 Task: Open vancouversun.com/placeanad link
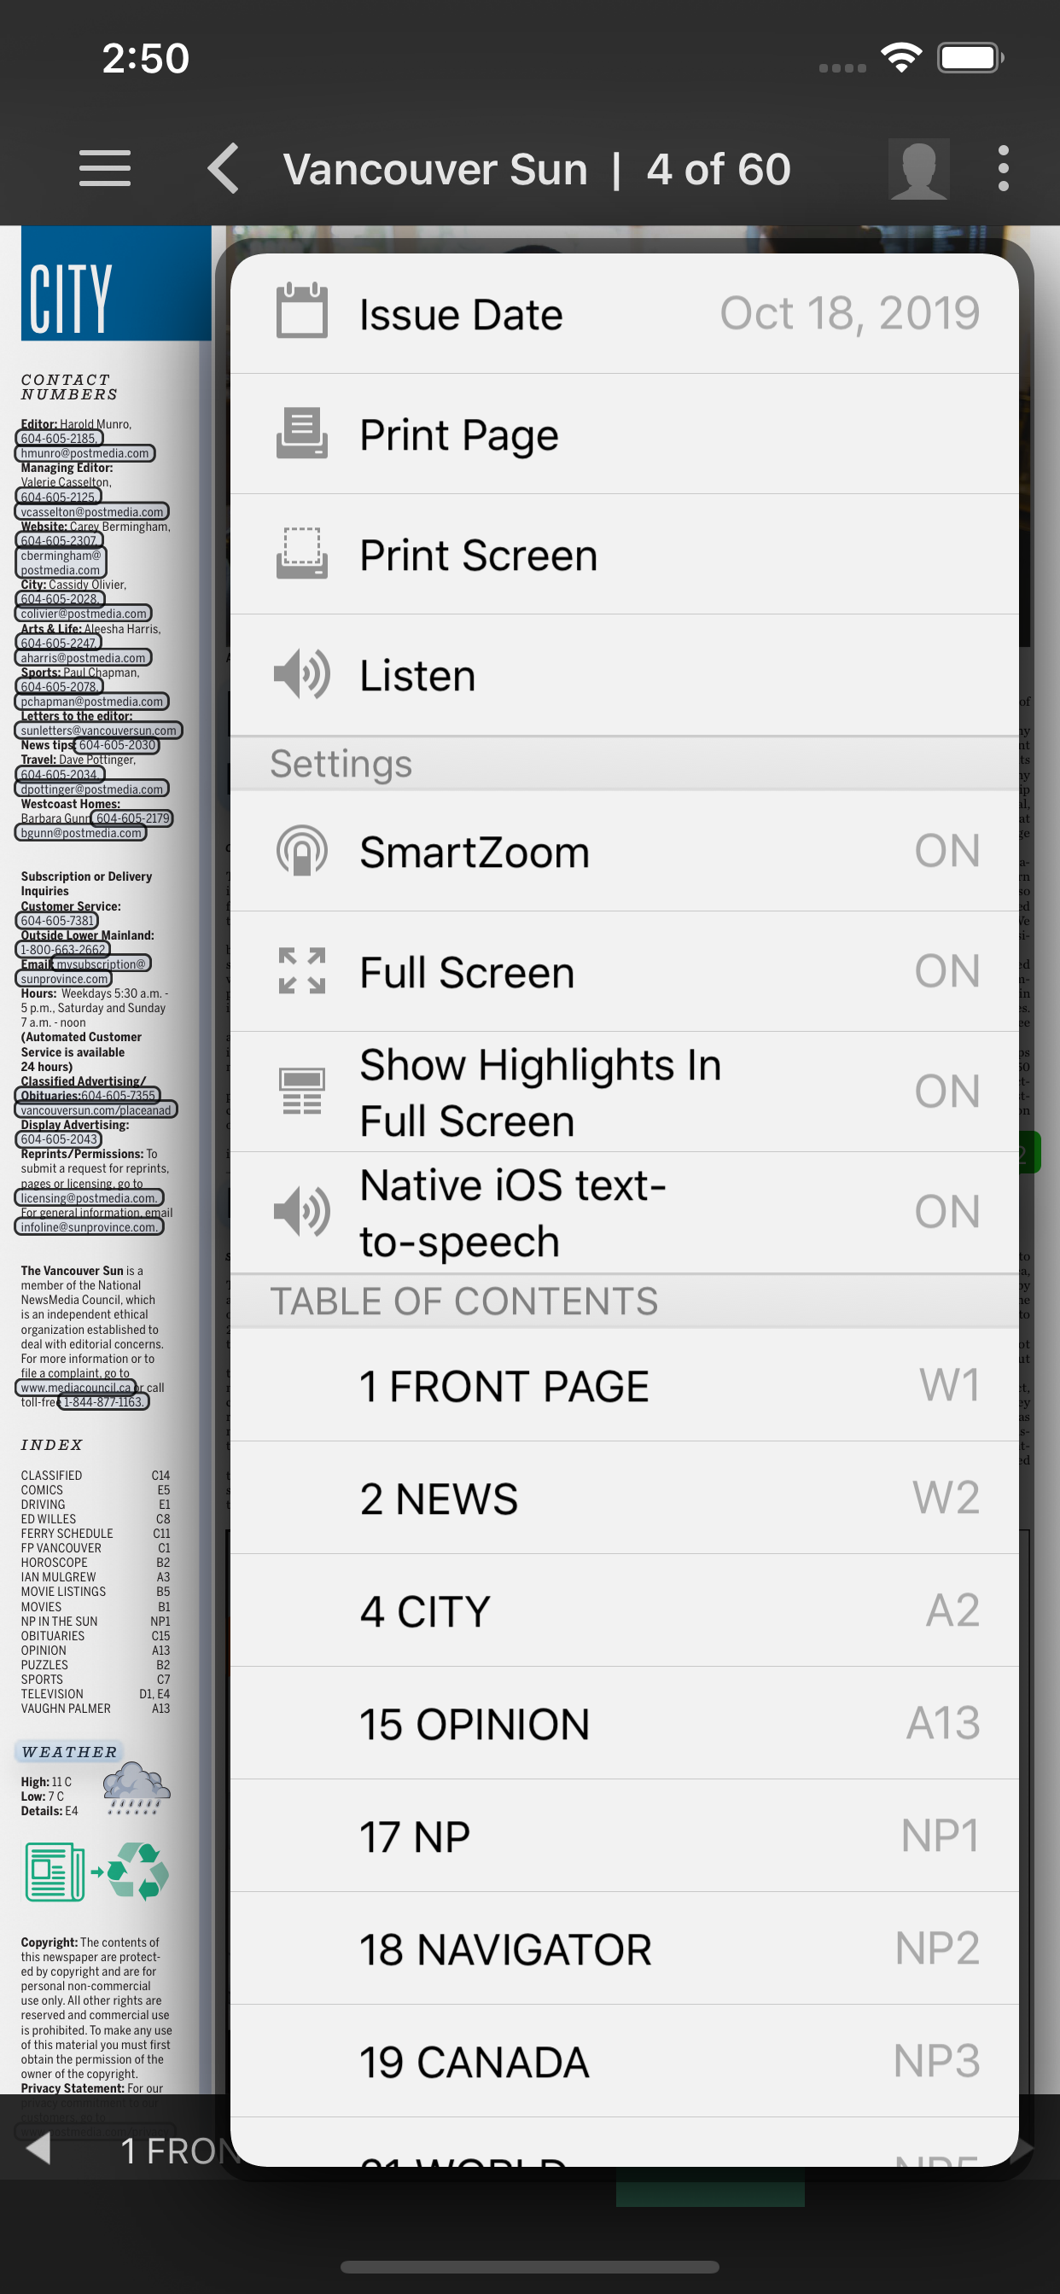tap(96, 1109)
